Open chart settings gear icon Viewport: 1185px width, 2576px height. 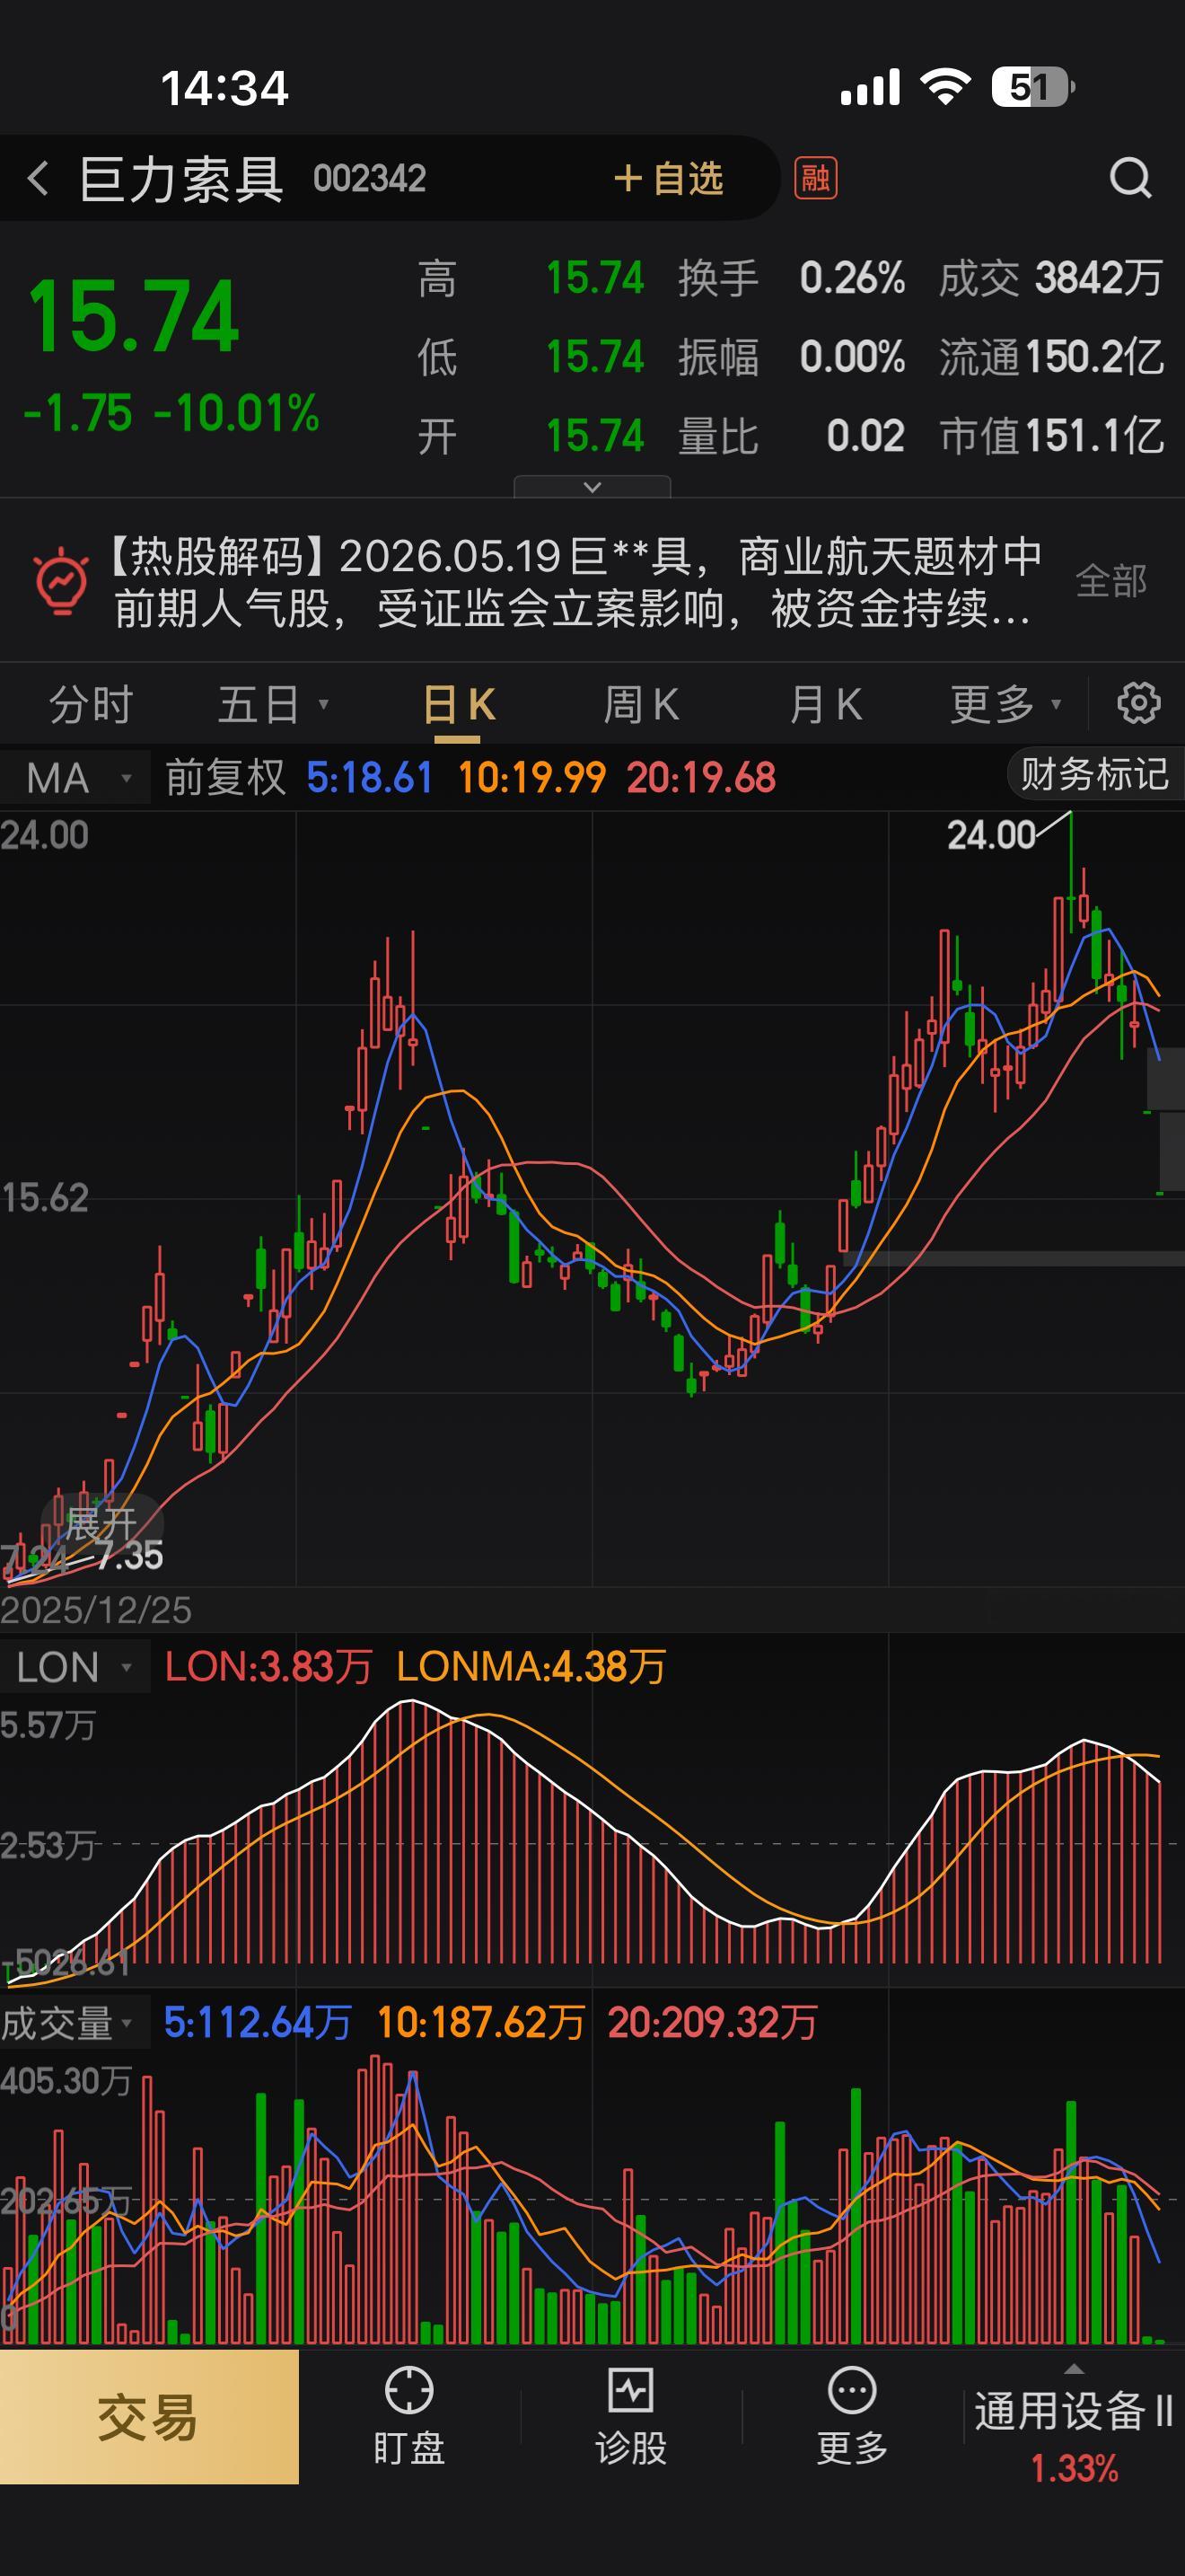pos(1138,704)
